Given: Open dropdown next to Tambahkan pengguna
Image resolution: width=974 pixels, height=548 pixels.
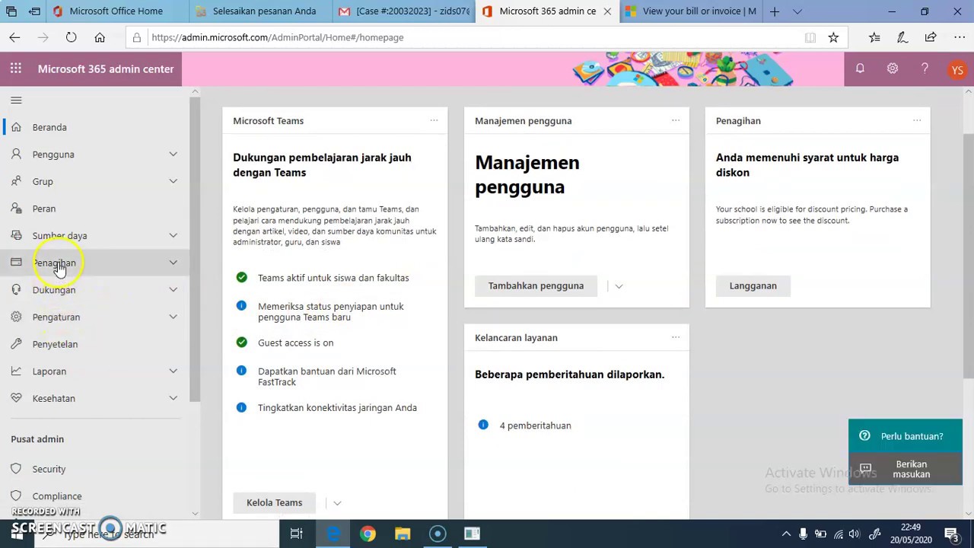Looking at the screenshot, I should (x=619, y=286).
